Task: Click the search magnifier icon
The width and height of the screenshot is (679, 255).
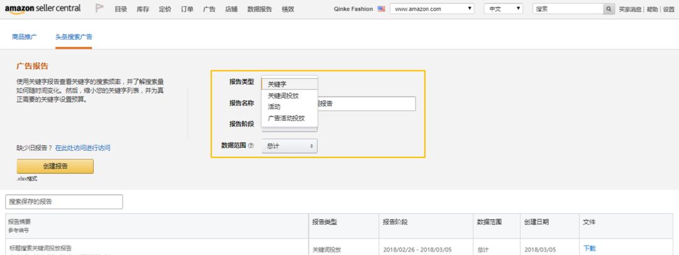Action: [x=609, y=9]
